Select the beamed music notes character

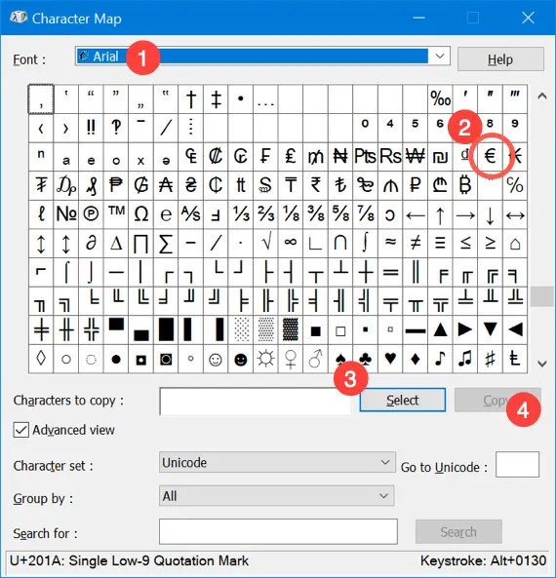[x=465, y=359]
